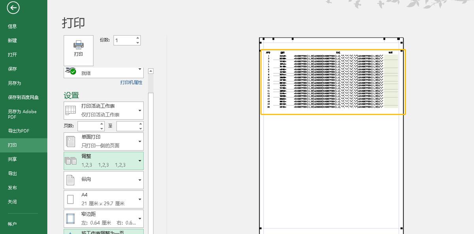Click the printer ready status icon
The width and height of the screenshot is (474, 234).
[x=71, y=71]
